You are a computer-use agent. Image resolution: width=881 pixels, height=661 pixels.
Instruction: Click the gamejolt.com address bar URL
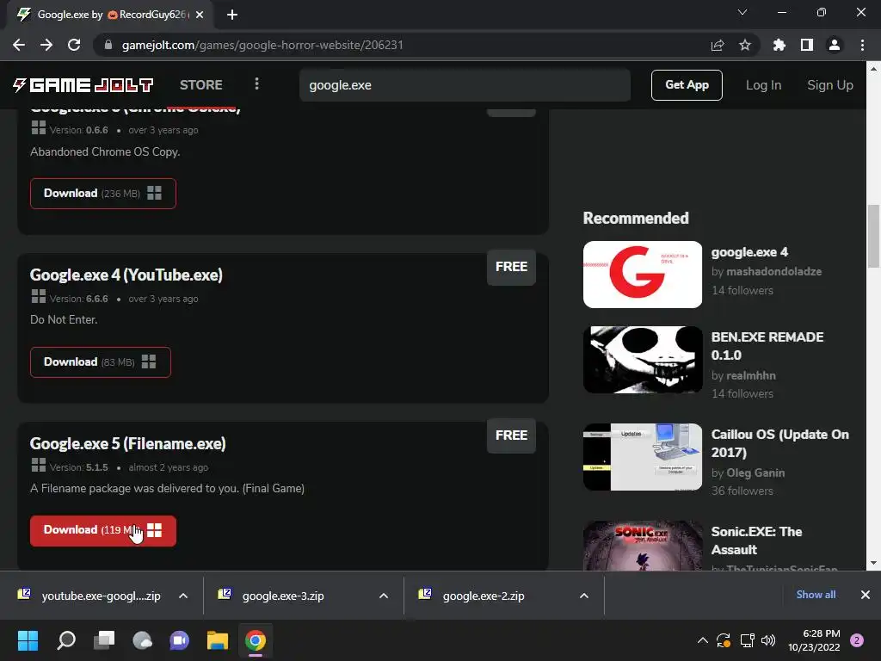coord(262,45)
